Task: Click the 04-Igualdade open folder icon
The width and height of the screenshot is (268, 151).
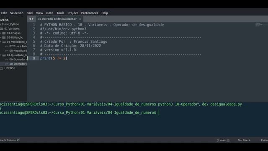Action: coord(4,55)
